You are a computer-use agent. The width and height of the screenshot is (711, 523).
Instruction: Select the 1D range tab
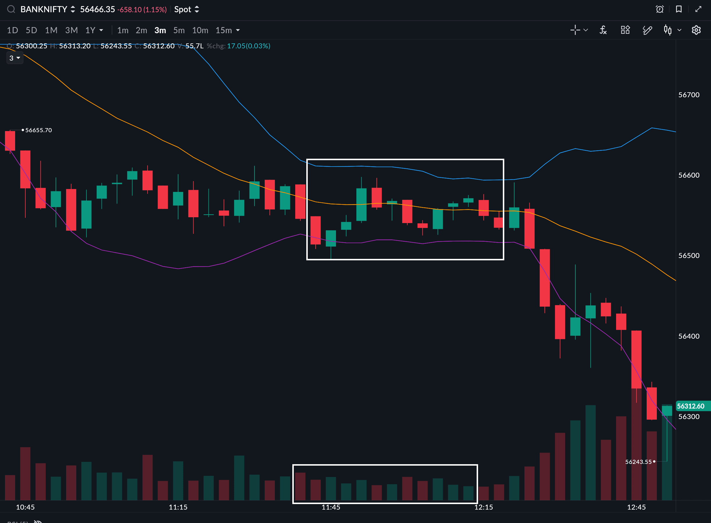pos(12,30)
